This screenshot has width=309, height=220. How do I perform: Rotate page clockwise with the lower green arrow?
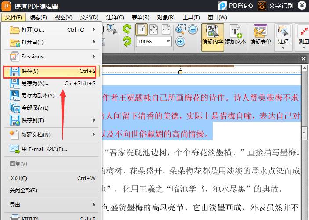(x=127, y=42)
